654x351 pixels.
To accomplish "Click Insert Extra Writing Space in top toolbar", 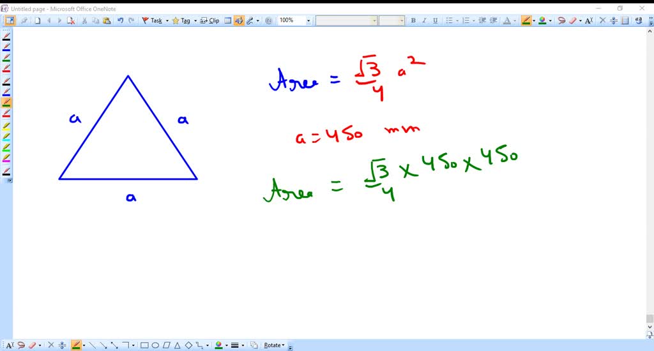I will 614,20.
